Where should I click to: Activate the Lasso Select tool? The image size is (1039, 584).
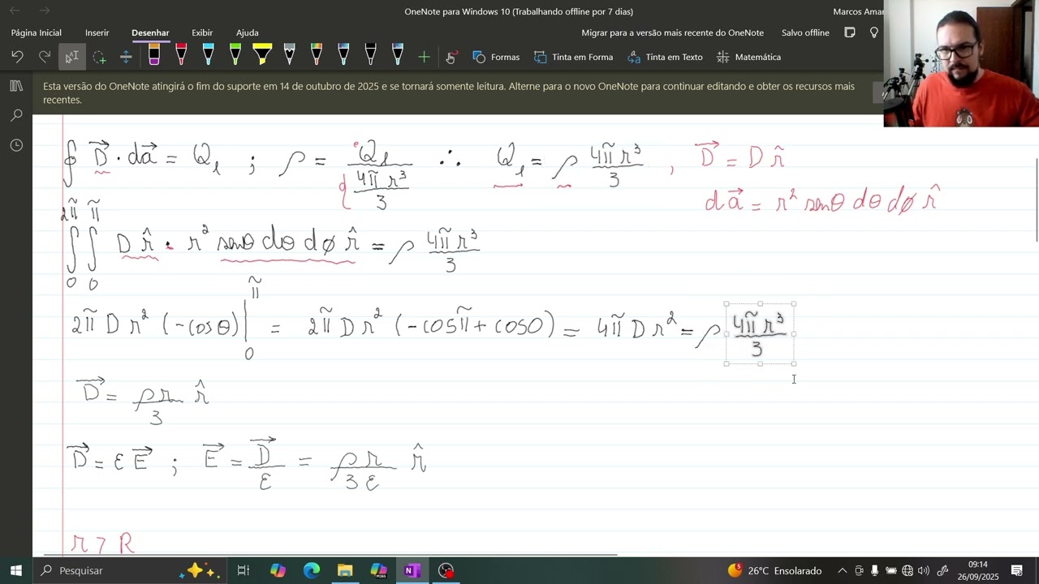click(x=99, y=57)
